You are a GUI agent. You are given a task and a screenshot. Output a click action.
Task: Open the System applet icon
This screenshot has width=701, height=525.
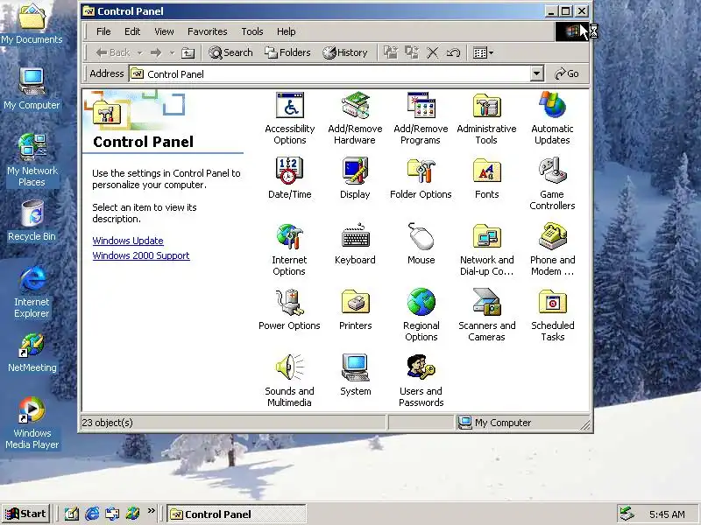355,367
